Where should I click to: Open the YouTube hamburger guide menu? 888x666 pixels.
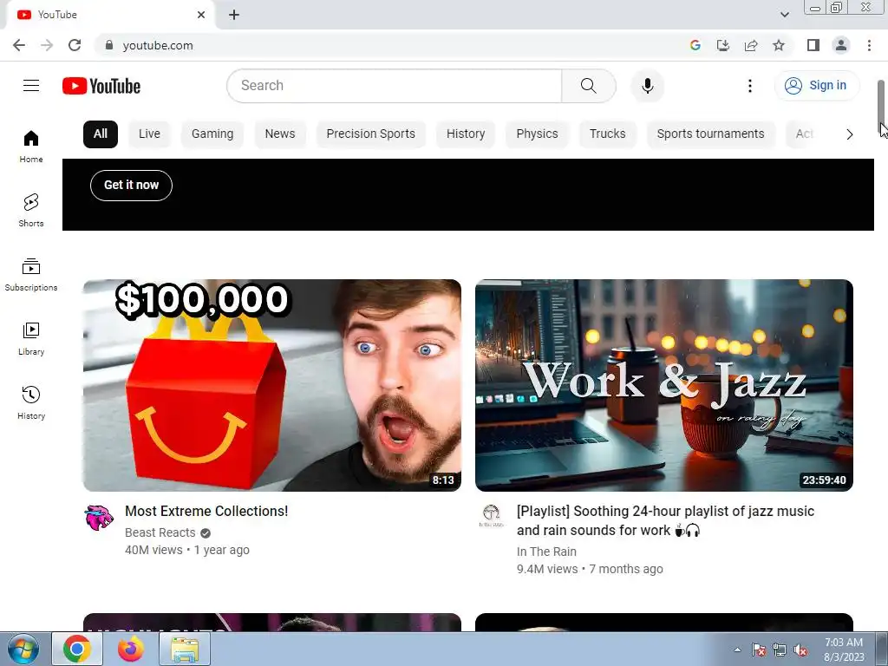click(x=31, y=86)
